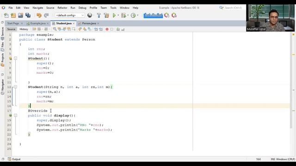Screen dimensions: 296x166
Task: Click the Shift Line Right icon
Action: (x=101, y=29)
